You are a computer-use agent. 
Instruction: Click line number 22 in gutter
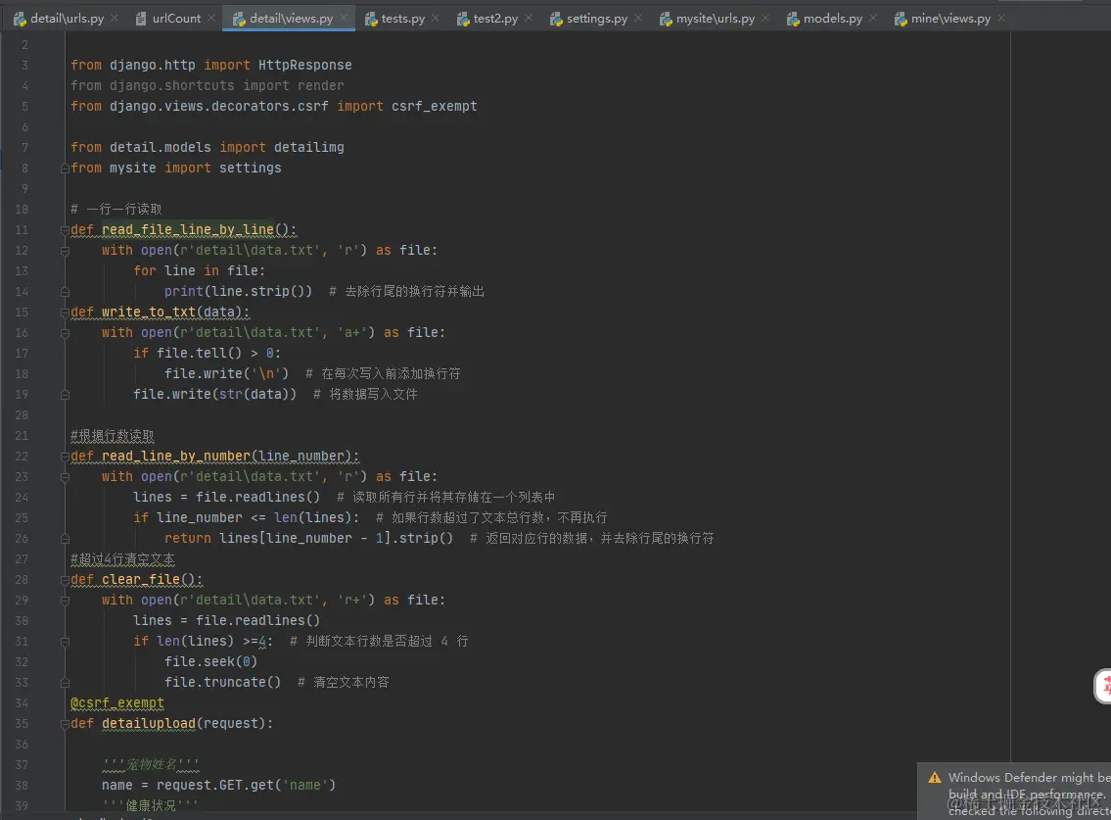(22, 457)
